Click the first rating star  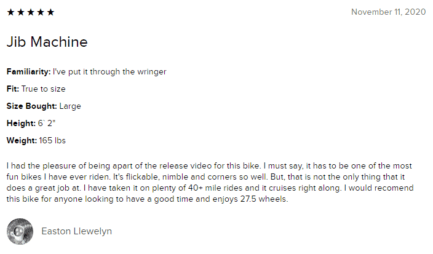[10, 12]
